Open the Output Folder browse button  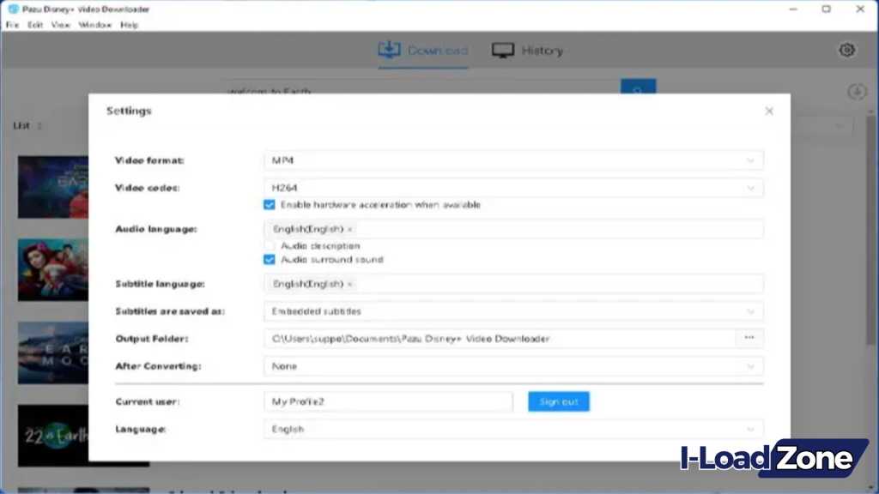(x=749, y=338)
